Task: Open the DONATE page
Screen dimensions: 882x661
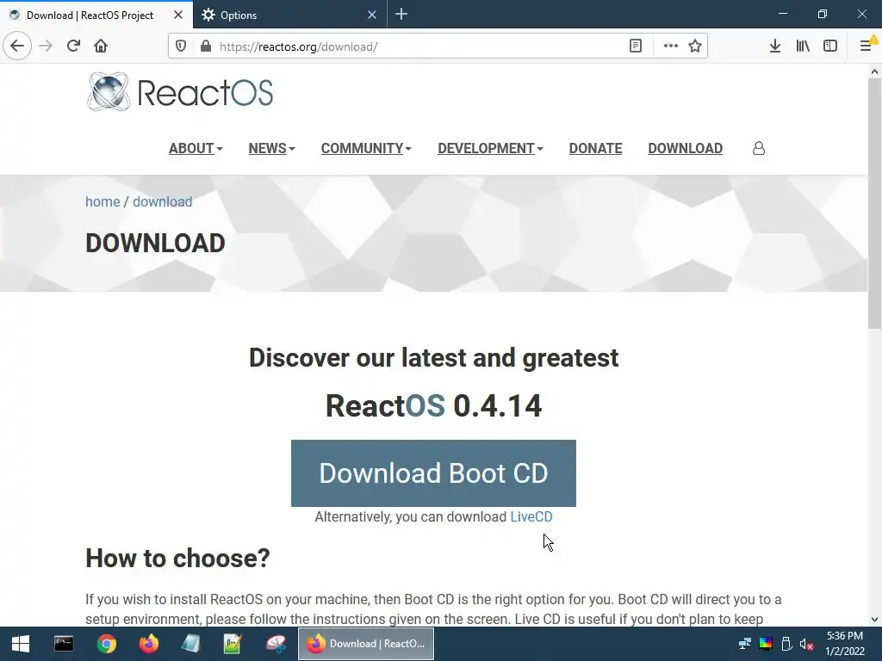Action: point(596,148)
